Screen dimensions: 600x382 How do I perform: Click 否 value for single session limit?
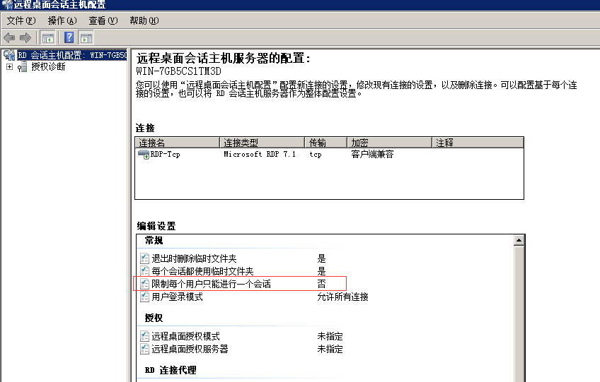point(321,284)
